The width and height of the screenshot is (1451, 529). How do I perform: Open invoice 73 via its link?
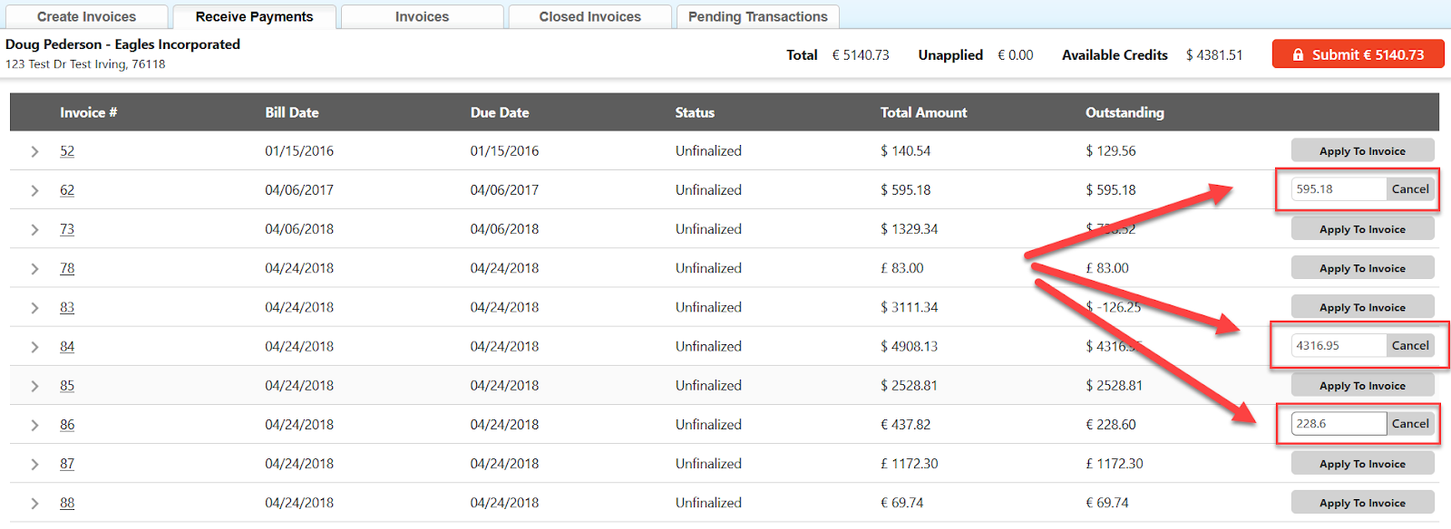(x=67, y=228)
